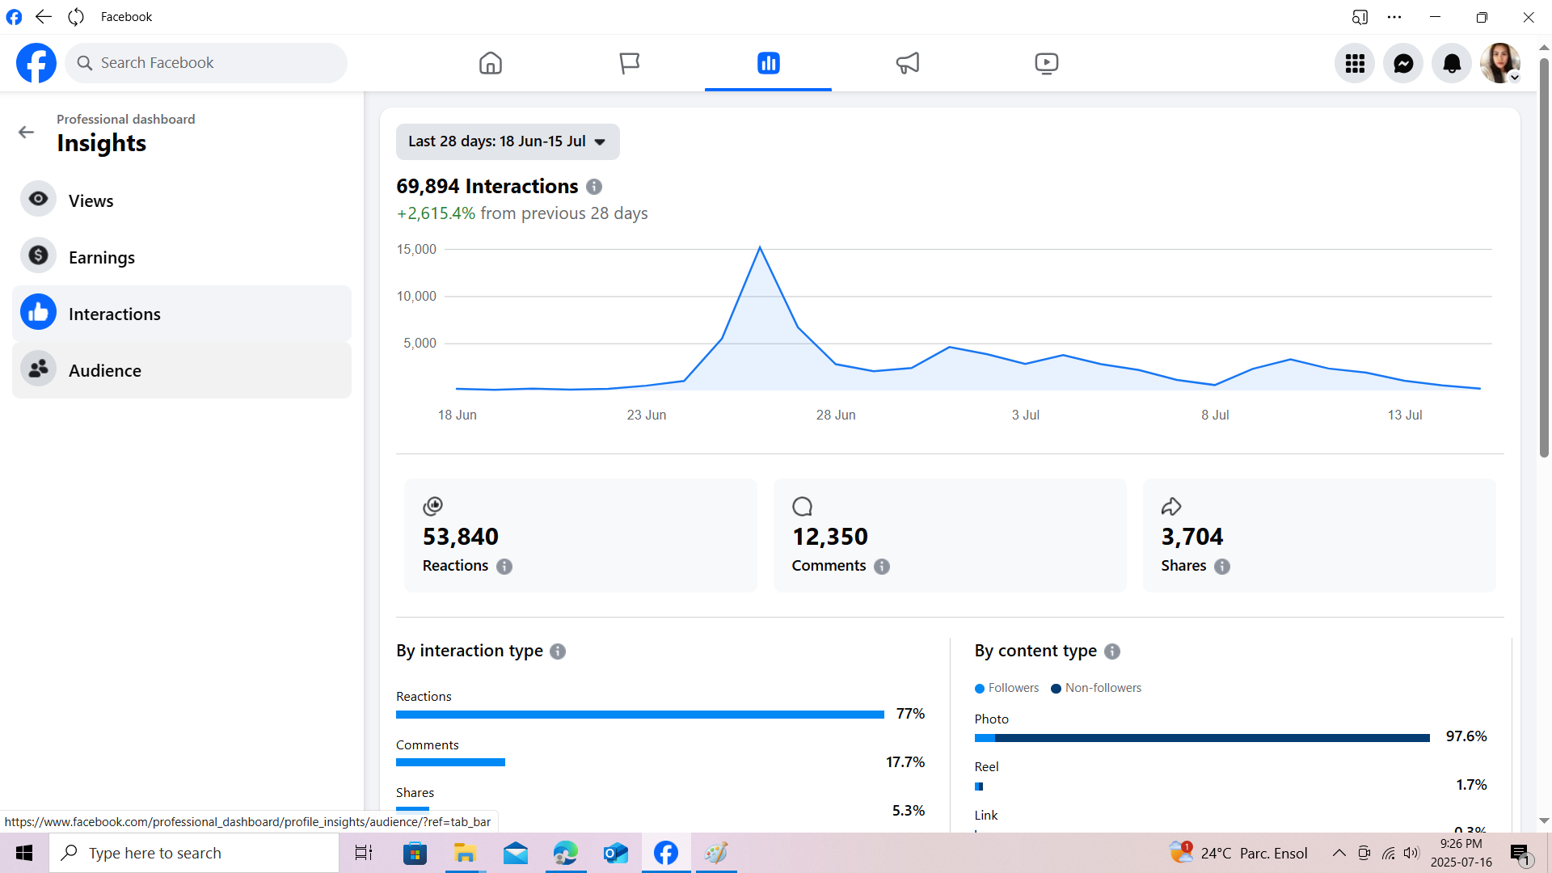The image size is (1552, 873).
Task: Click info icon next to Reactions count
Action: pyautogui.click(x=504, y=567)
